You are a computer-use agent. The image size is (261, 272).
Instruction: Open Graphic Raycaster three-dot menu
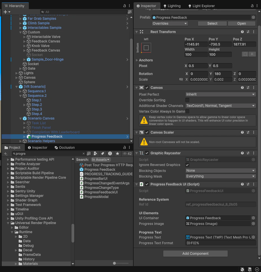pyautogui.click(x=254, y=153)
